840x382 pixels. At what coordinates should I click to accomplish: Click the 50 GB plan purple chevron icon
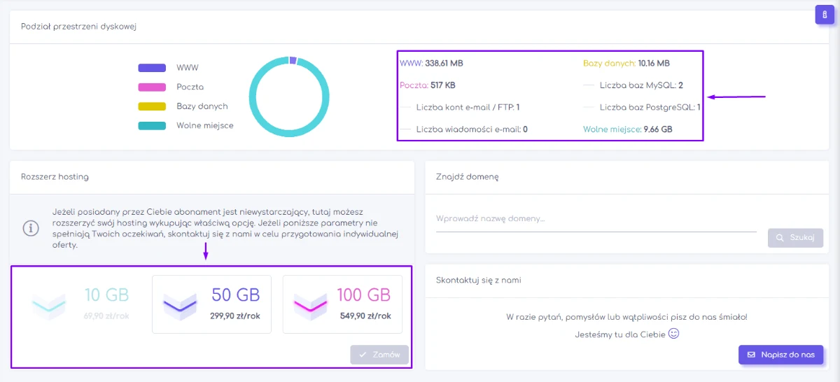point(180,305)
